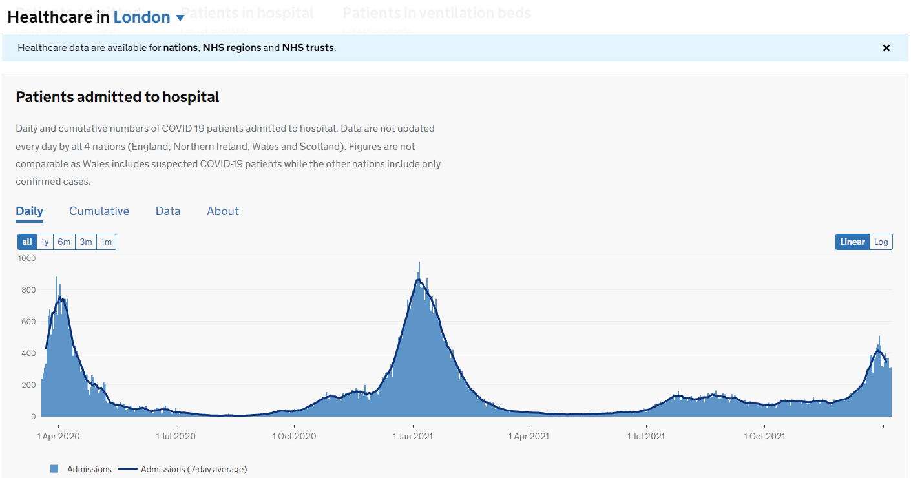
Task: Click the 'Patients admitted to hospital' heading
Action: [118, 97]
